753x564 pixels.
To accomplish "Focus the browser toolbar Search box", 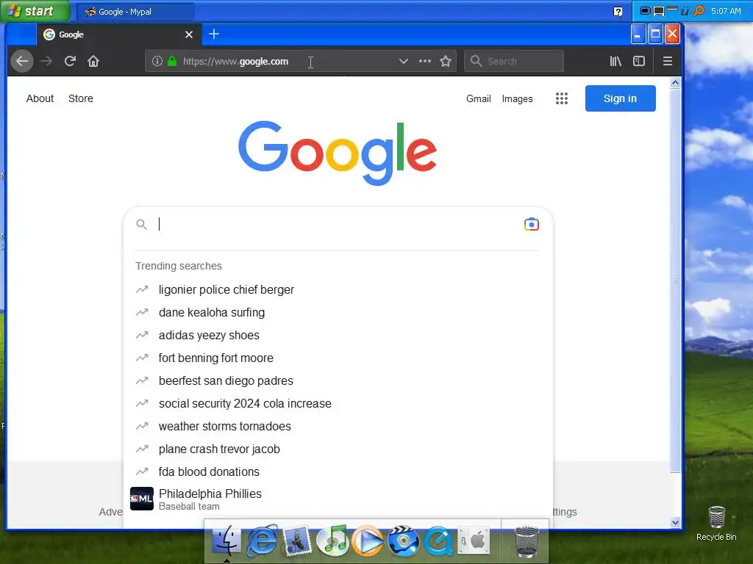I will click(514, 61).
